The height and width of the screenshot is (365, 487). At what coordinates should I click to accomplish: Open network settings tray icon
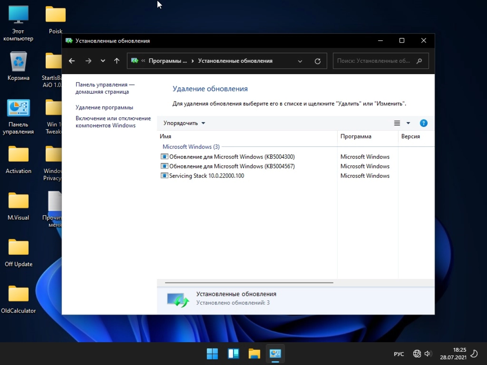click(417, 354)
